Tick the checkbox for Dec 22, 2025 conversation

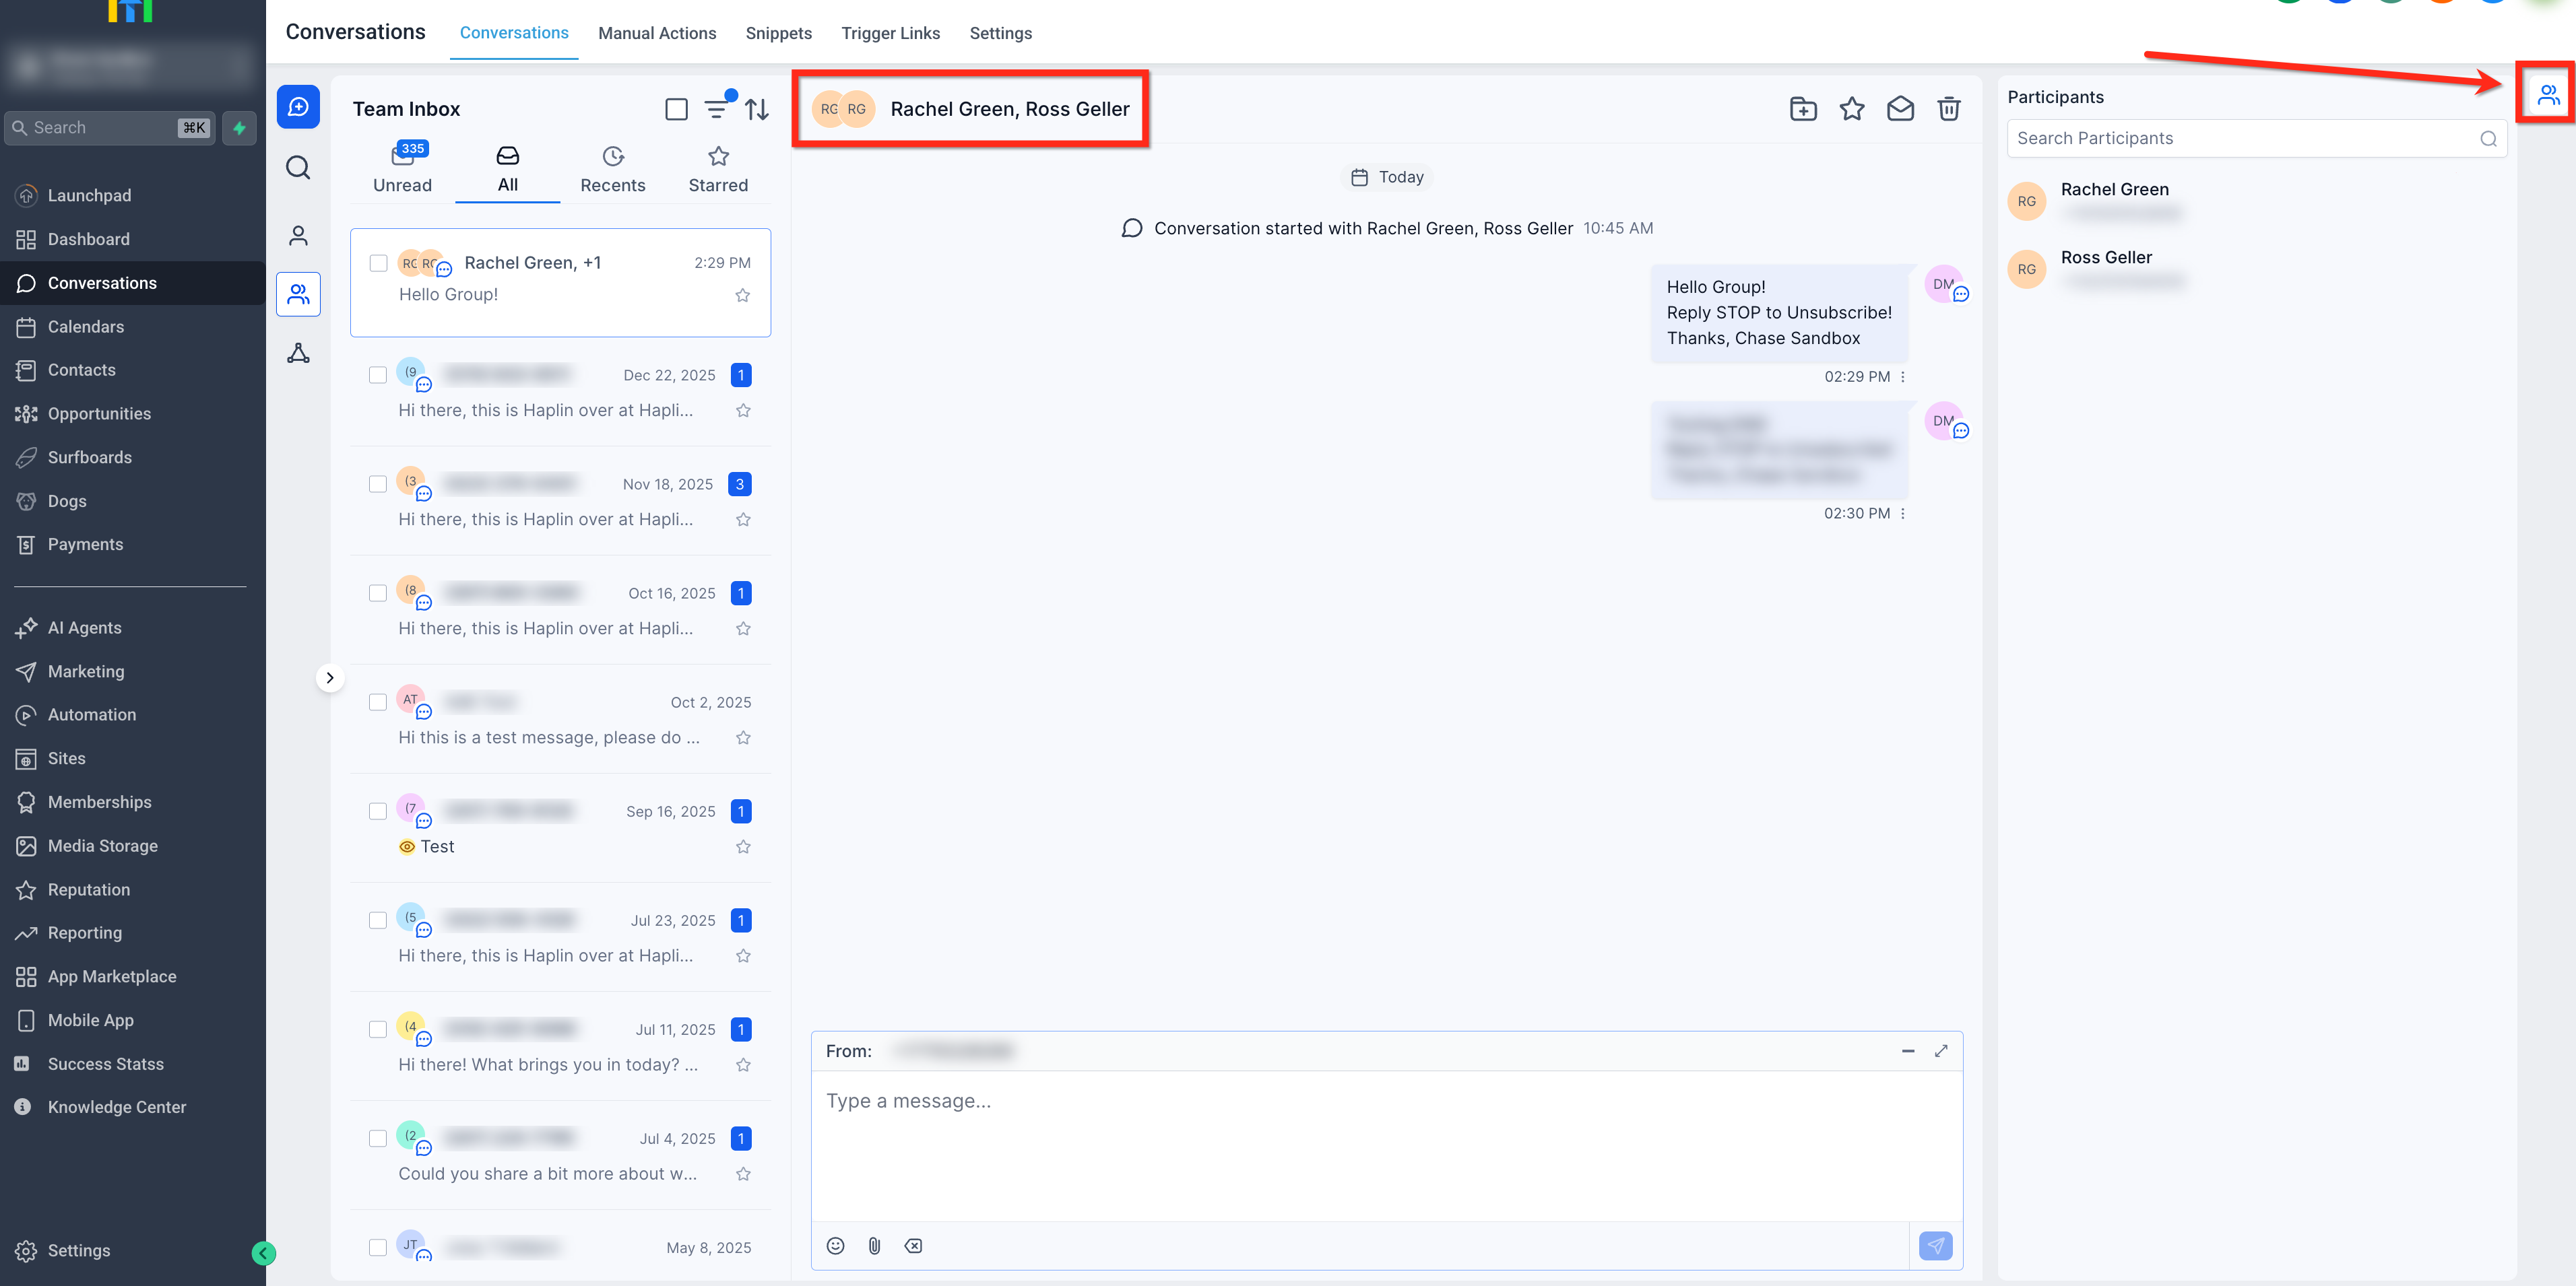[378, 375]
